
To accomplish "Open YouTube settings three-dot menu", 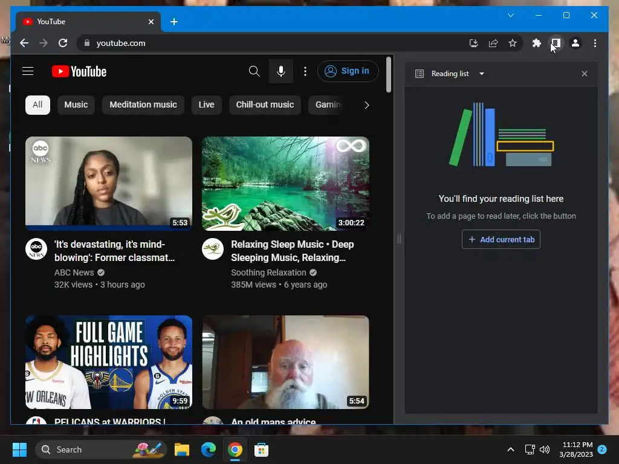I will [305, 71].
